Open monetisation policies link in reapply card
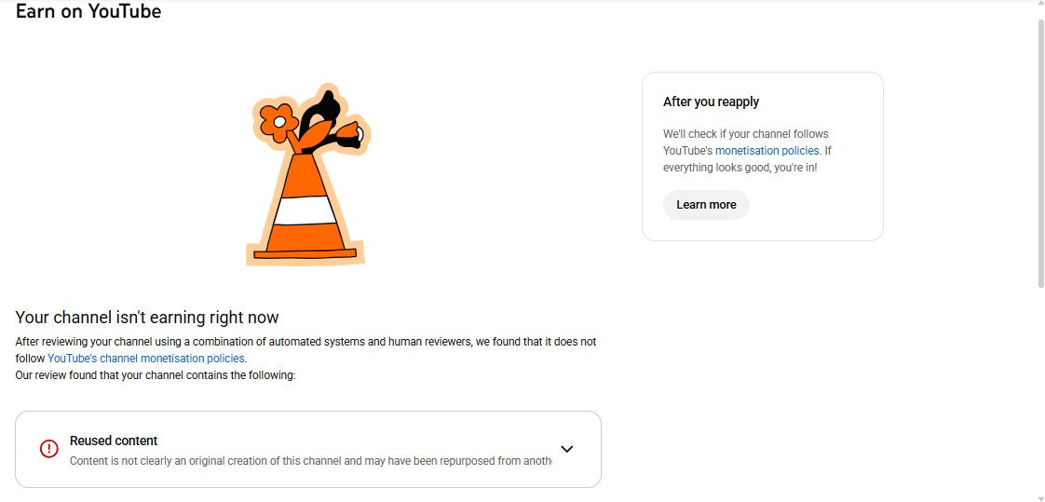Screen dimensions: 1045x502 point(767,151)
